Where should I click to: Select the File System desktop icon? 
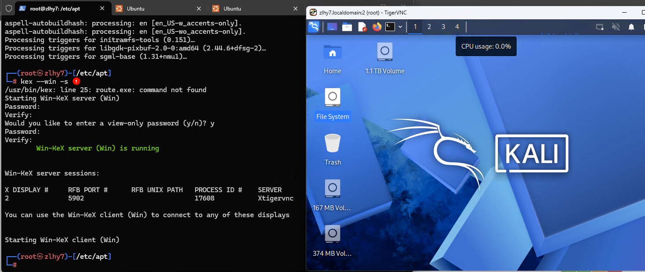pyautogui.click(x=333, y=104)
